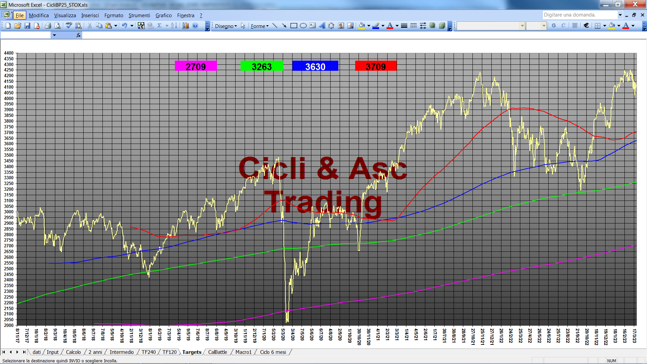Save the workbook with the floppy icon

(x=27, y=26)
